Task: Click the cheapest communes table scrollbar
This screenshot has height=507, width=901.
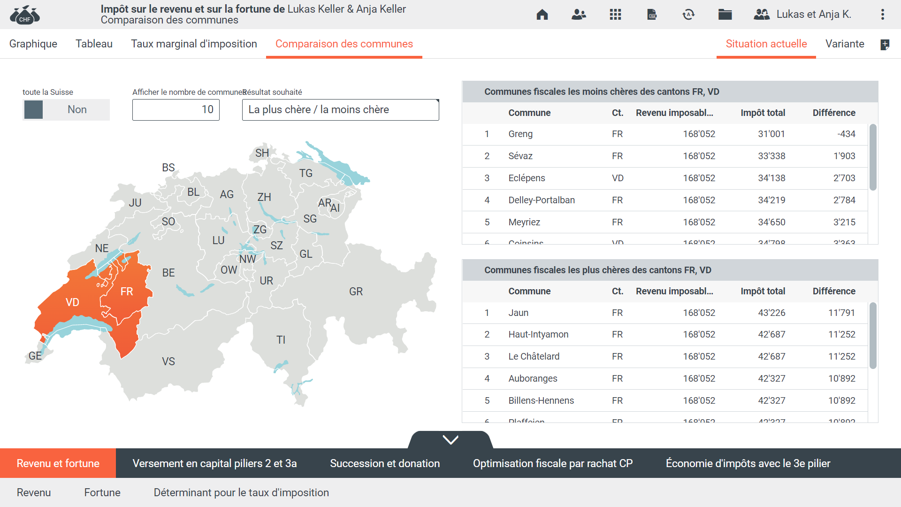Action: click(x=873, y=157)
